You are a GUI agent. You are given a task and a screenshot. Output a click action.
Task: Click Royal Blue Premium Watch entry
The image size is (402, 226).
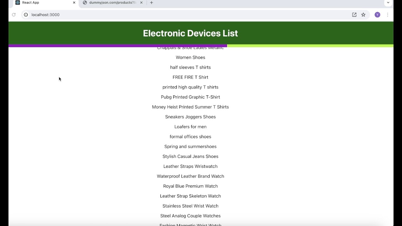tap(190, 186)
